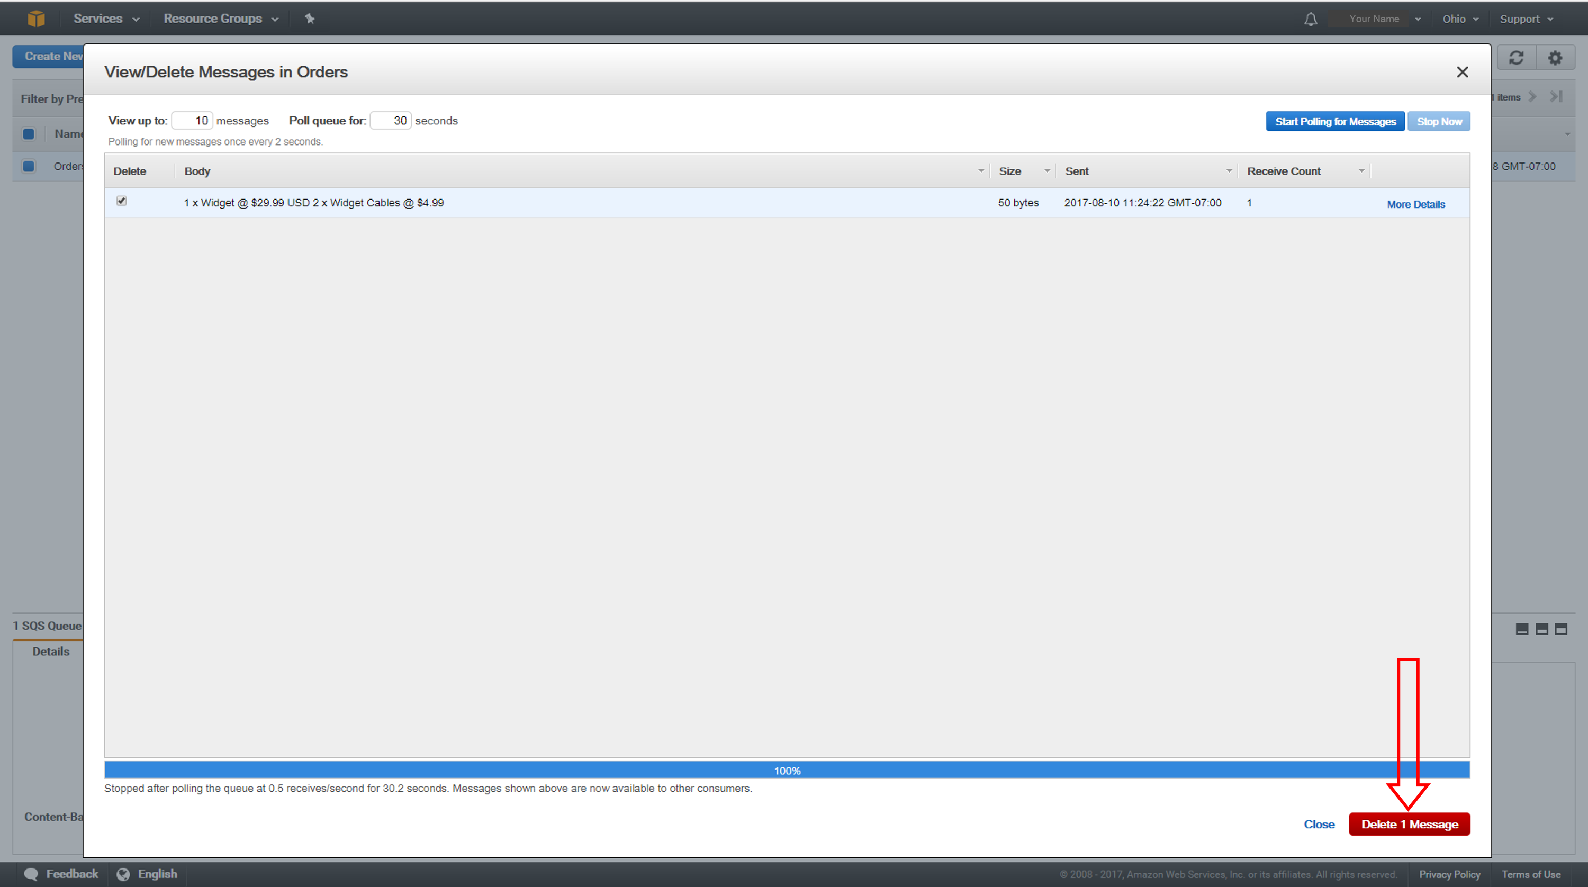1588x887 pixels.
Task: Expand the Receive Count column dropdown
Action: click(x=1361, y=170)
